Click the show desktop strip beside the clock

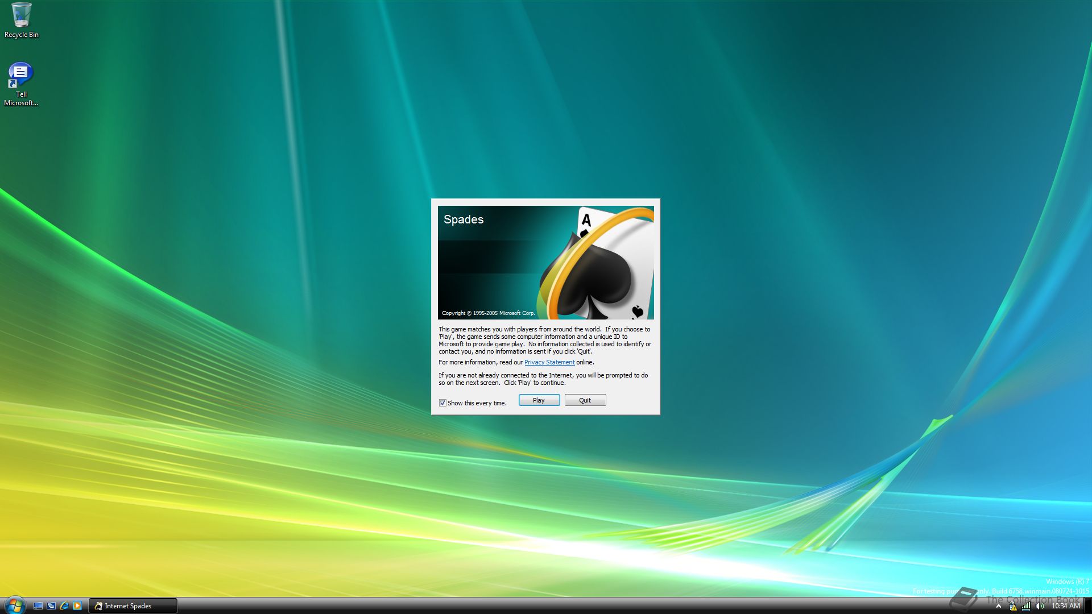(x=1087, y=606)
